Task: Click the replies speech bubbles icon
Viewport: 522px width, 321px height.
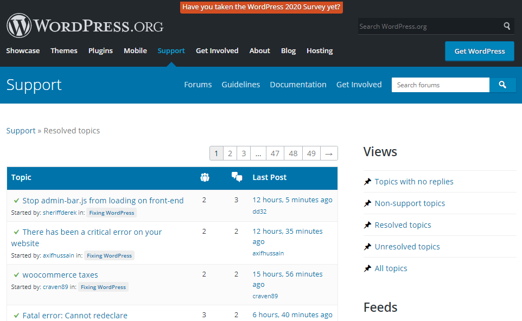Action: click(237, 177)
